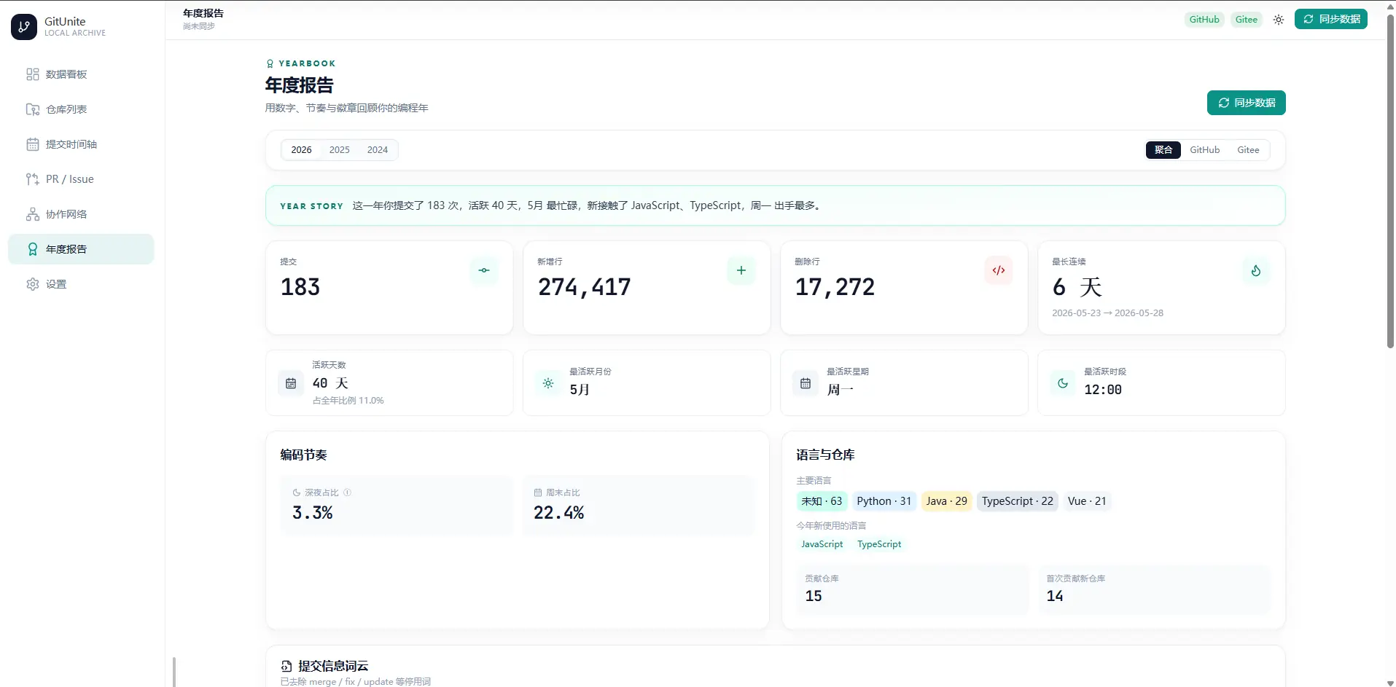Click the 274,417 新增行 value
The image size is (1396, 687).
[x=585, y=287]
